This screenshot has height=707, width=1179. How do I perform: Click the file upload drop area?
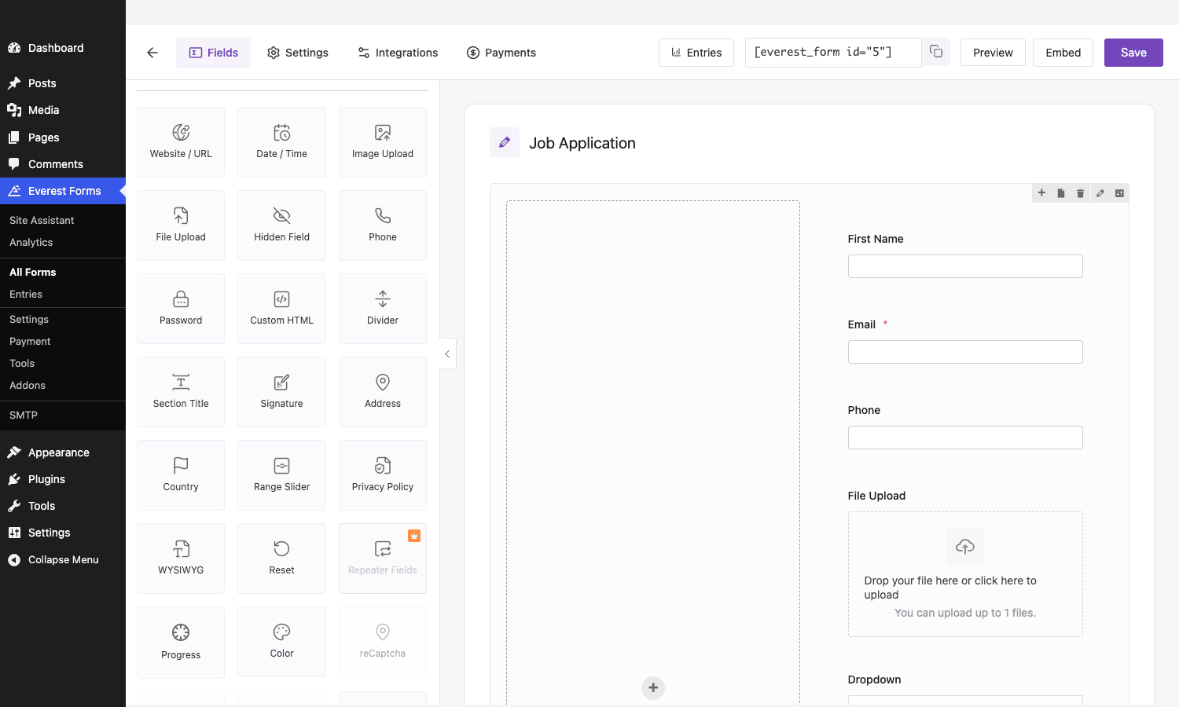[965, 574]
